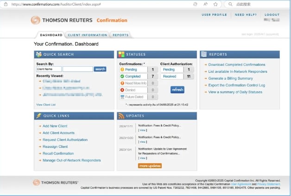291x196 pixels.
Task: Click the Completed count value 7
Action: point(153,76)
